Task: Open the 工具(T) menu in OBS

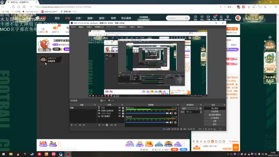Action: [132, 27]
